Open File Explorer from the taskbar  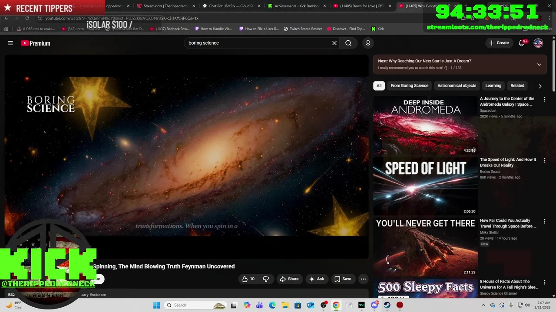click(x=285, y=305)
